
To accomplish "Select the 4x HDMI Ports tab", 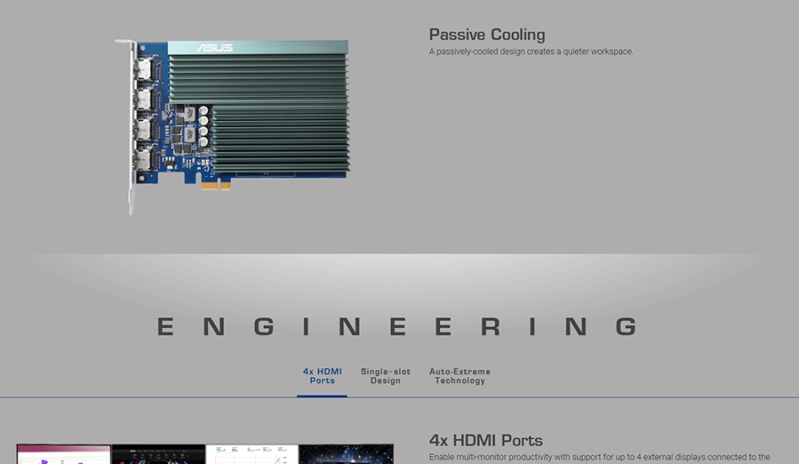I will 322,376.
